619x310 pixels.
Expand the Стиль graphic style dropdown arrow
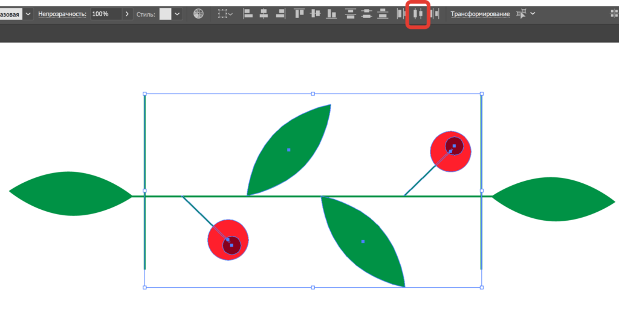[177, 14]
